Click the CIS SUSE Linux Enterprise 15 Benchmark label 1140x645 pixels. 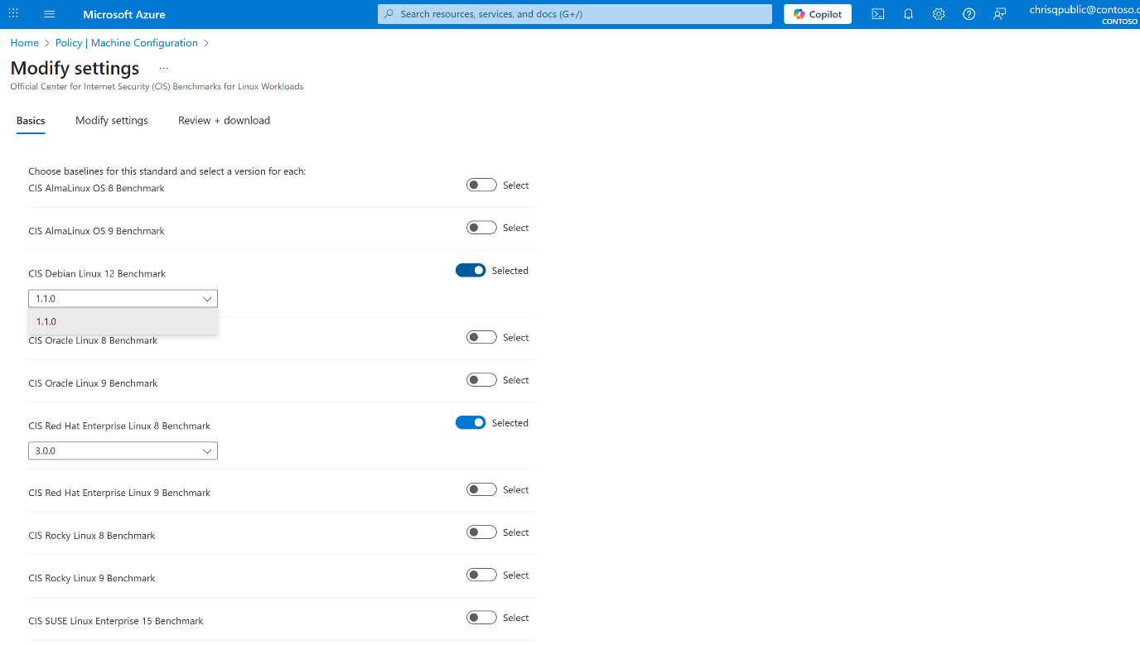[x=116, y=621]
